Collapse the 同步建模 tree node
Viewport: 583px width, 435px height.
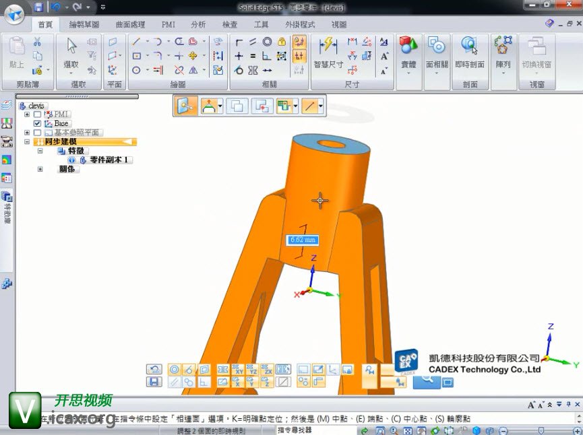pos(27,142)
